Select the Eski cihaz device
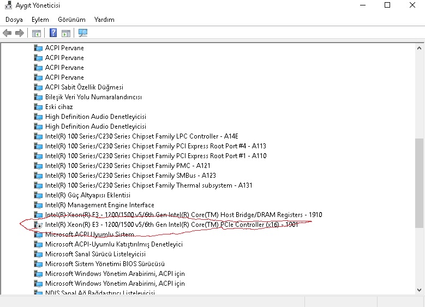 pos(59,107)
